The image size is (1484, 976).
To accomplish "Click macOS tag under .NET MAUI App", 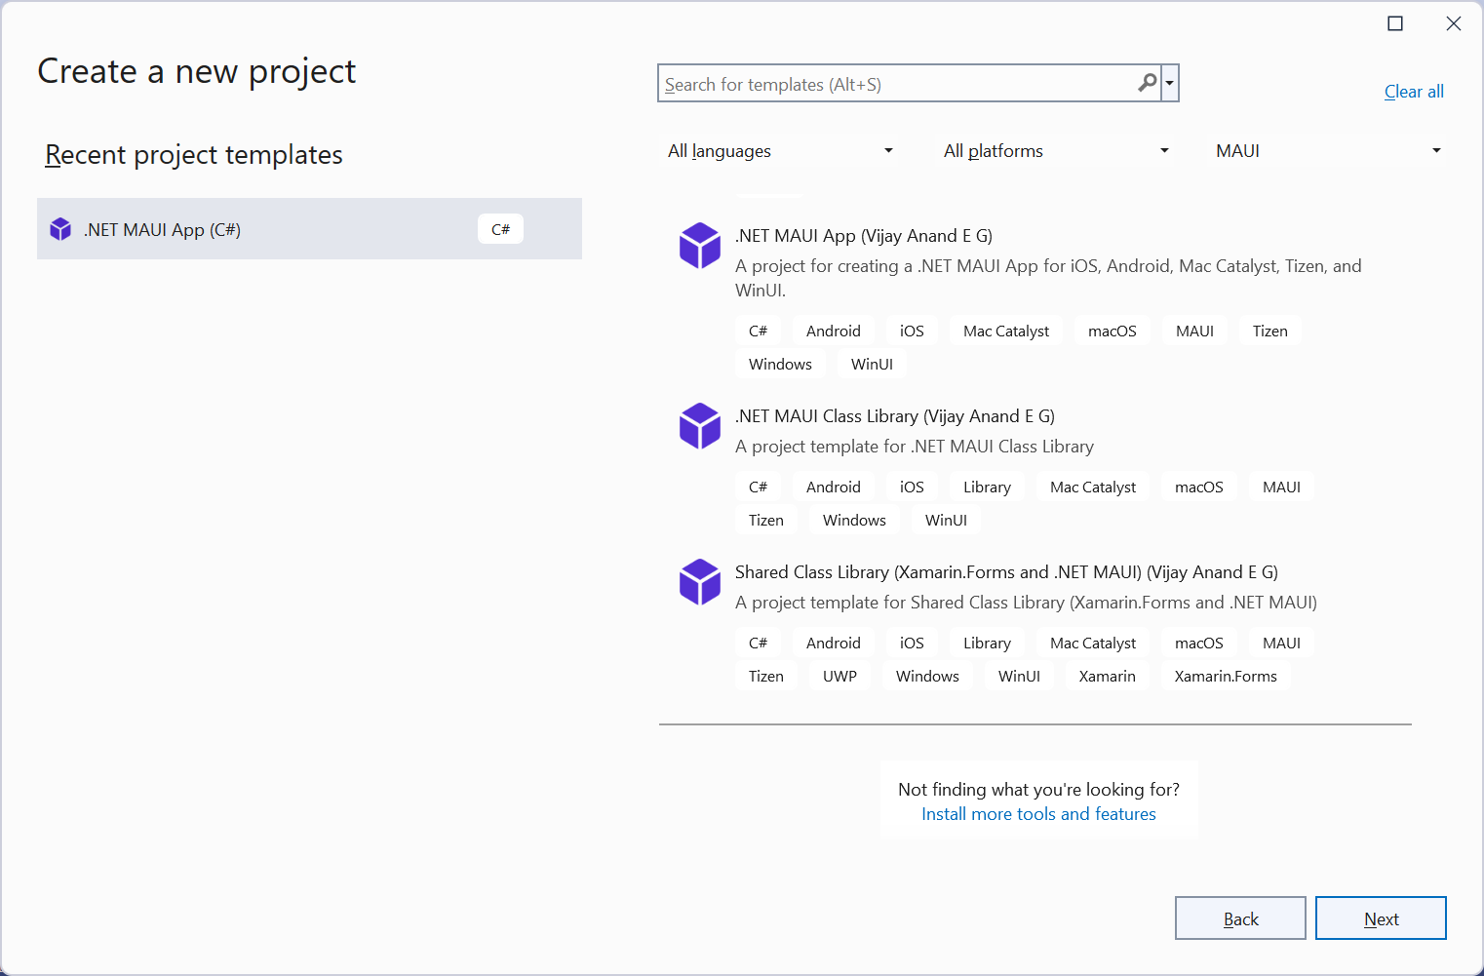I will (1113, 332).
